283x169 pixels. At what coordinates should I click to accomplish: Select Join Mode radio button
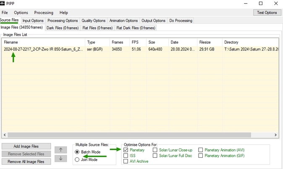[77, 159]
